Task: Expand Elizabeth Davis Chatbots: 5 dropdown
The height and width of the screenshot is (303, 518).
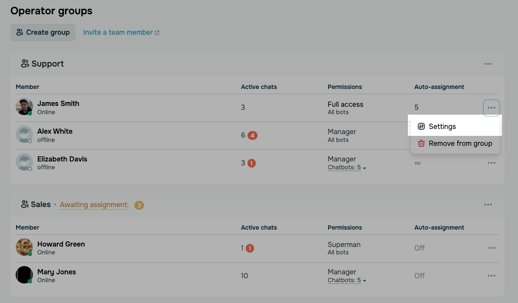Action: [347, 168]
